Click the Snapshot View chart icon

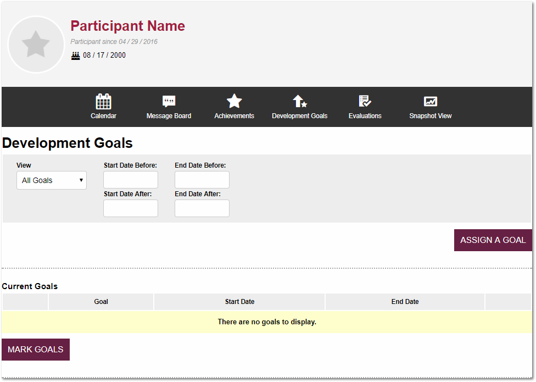[x=430, y=101]
